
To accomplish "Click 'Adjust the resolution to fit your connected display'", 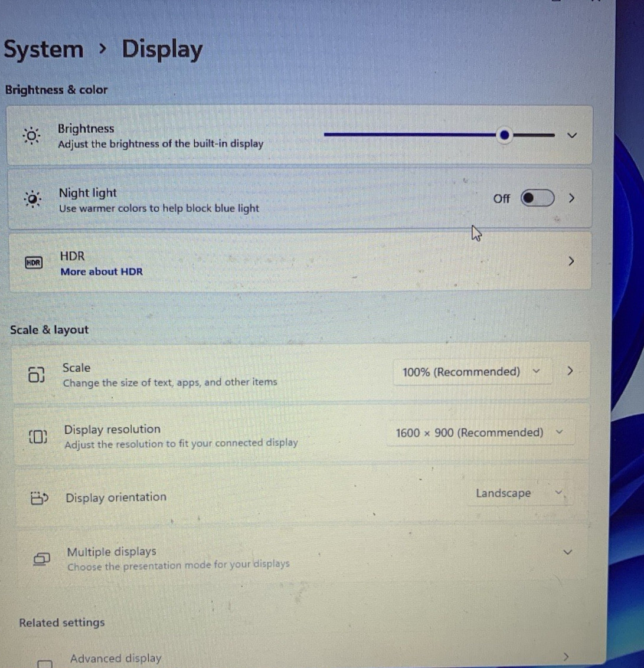I will (x=181, y=444).
